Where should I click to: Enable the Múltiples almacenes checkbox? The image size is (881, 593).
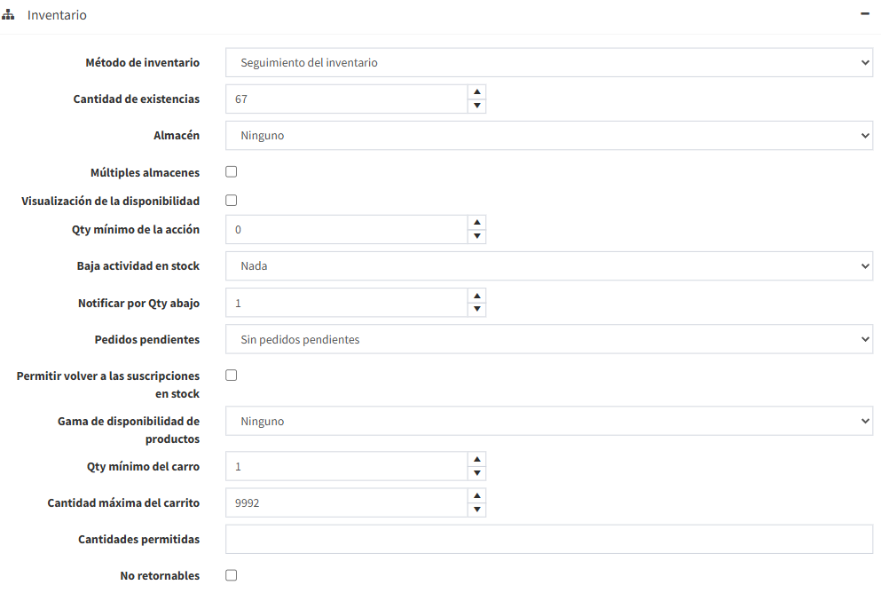(232, 172)
